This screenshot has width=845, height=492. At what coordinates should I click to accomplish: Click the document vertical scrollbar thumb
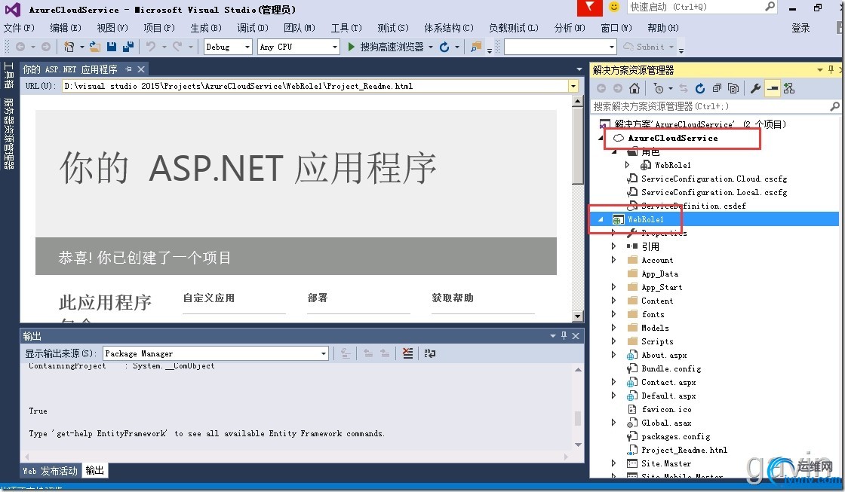(578, 145)
